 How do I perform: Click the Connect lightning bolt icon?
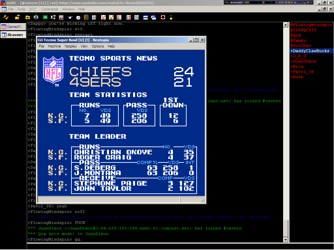pyautogui.click(x=6, y=17)
